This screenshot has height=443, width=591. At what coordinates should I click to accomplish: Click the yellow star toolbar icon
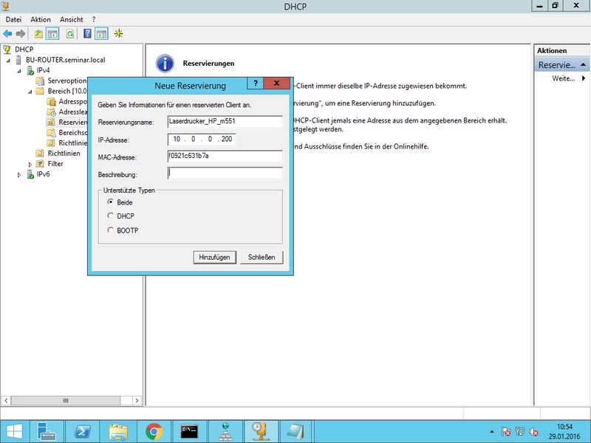pyautogui.click(x=118, y=34)
